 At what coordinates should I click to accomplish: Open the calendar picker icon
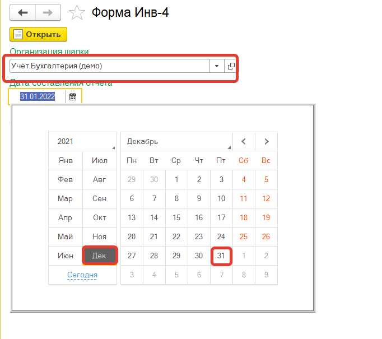[x=73, y=96]
